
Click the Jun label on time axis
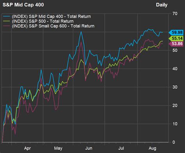tap(89, 148)
